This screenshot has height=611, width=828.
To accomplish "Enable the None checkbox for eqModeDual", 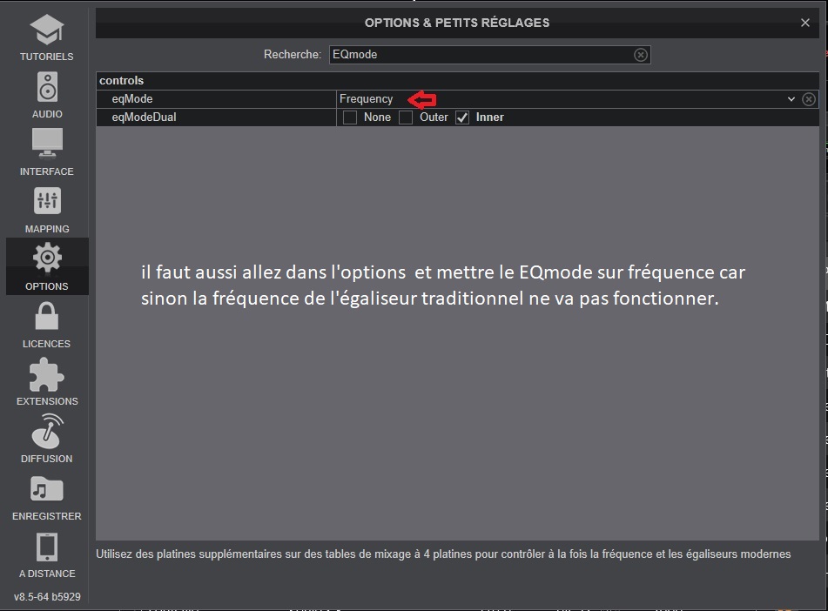I will pyautogui.click(x=350, y=117).
